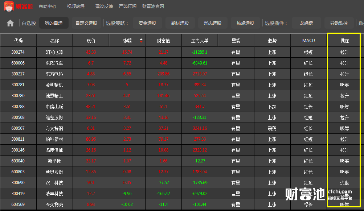The width and height of the screenshot is (364, 211).
Task: Click 涨幅 value -10.02
Action: point(127,204)
